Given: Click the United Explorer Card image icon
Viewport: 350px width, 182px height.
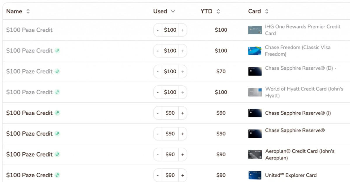Looking at the screenshot, I should point(255,175).
